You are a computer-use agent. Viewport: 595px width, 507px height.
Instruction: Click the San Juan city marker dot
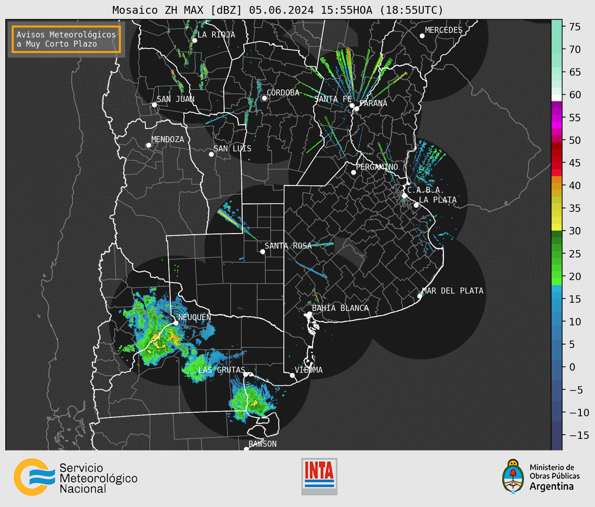(x=154, y=105)
